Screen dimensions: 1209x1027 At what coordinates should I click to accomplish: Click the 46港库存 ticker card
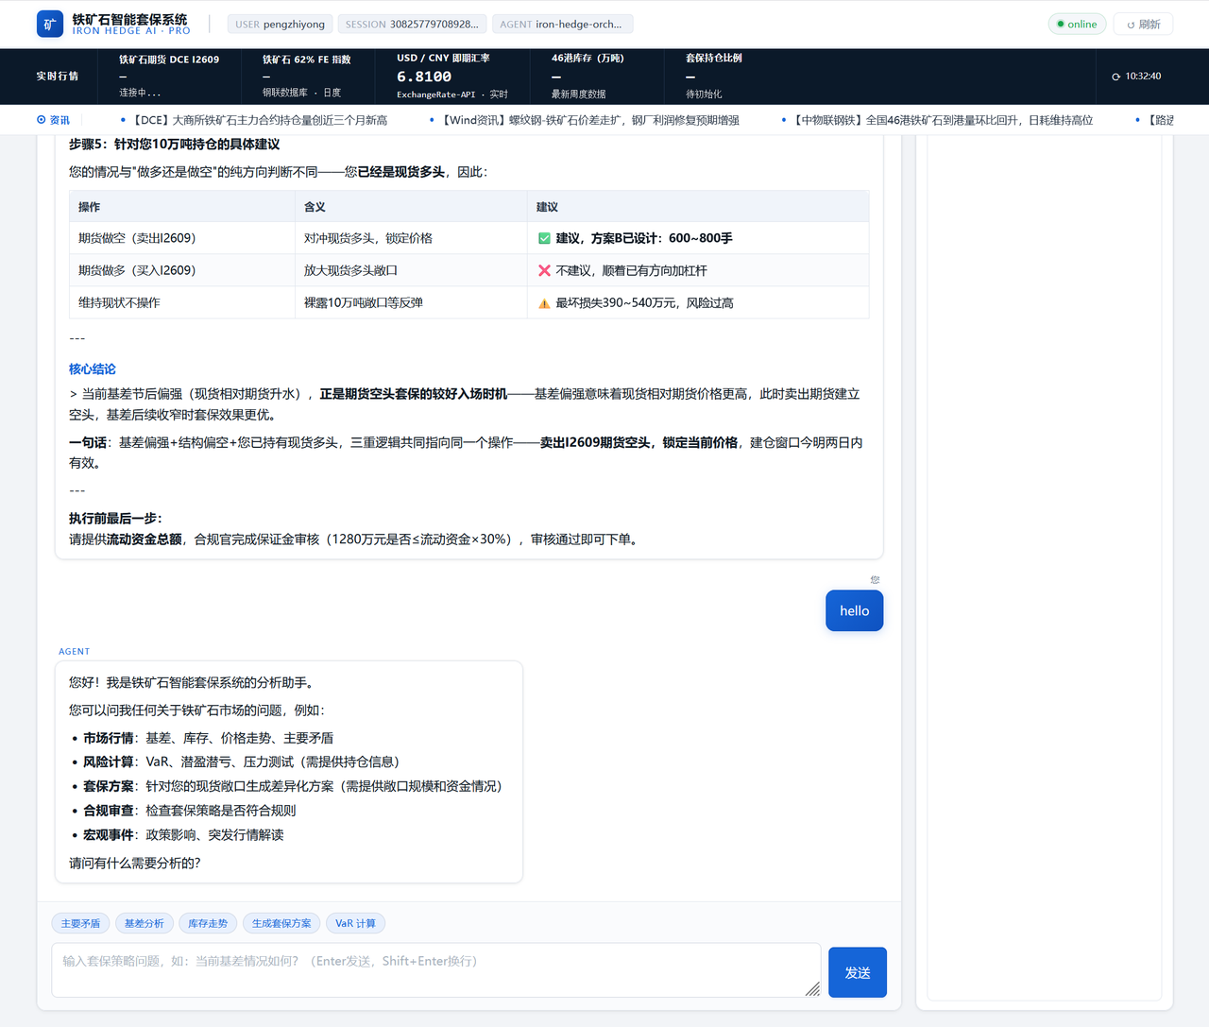coord(595,76)
